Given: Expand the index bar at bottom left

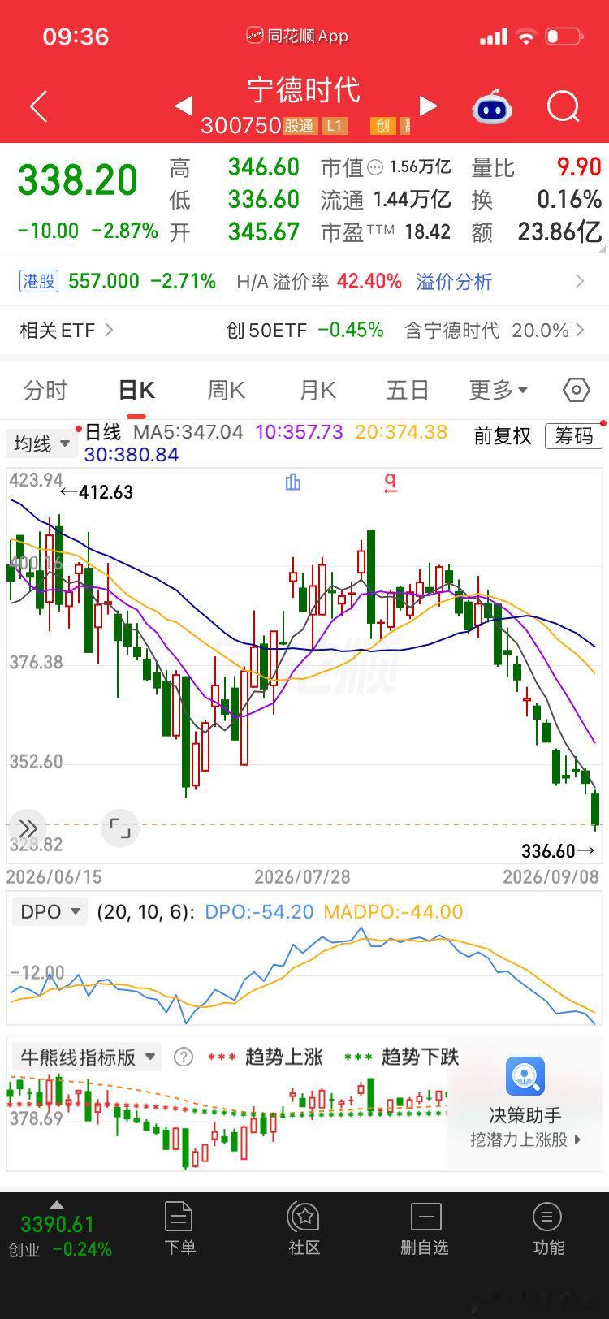Looking at the screenshot, I should pos(56,1205).
